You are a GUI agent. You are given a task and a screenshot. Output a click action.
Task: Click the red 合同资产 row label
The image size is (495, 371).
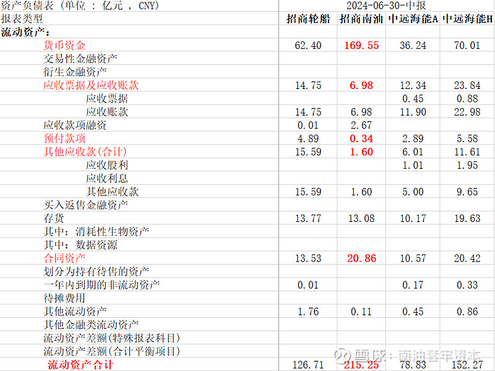click(x=64, y=258)
